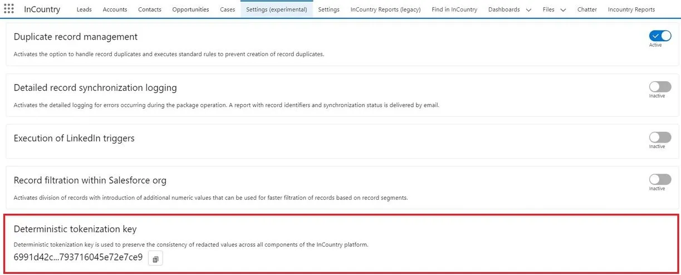The width and height of the screenshot is (681, 275).
Task: Open the App Launcher grid icon
Action: [x=9, y=9]
